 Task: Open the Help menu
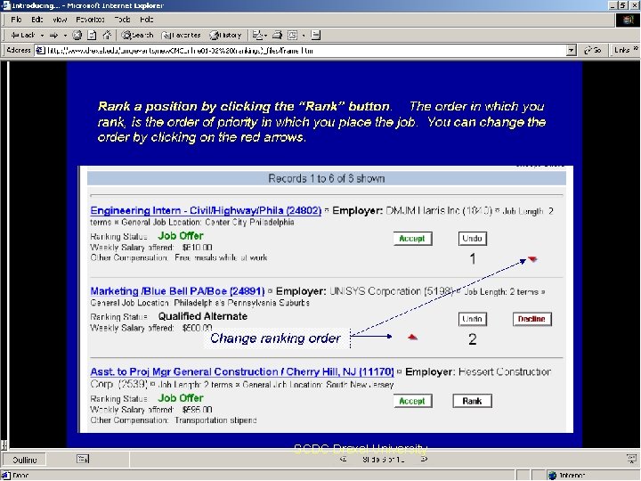point(146,20)
